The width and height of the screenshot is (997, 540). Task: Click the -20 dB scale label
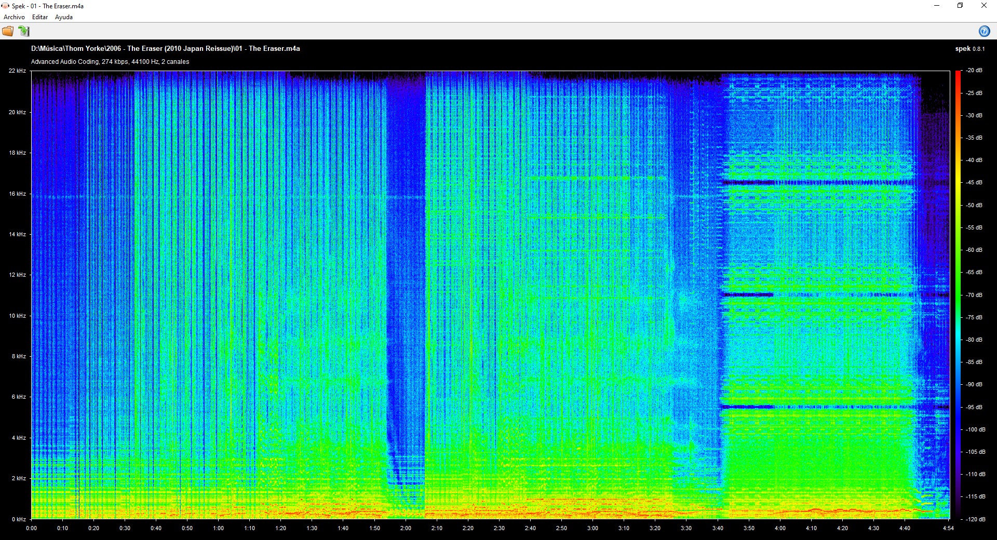974,71
